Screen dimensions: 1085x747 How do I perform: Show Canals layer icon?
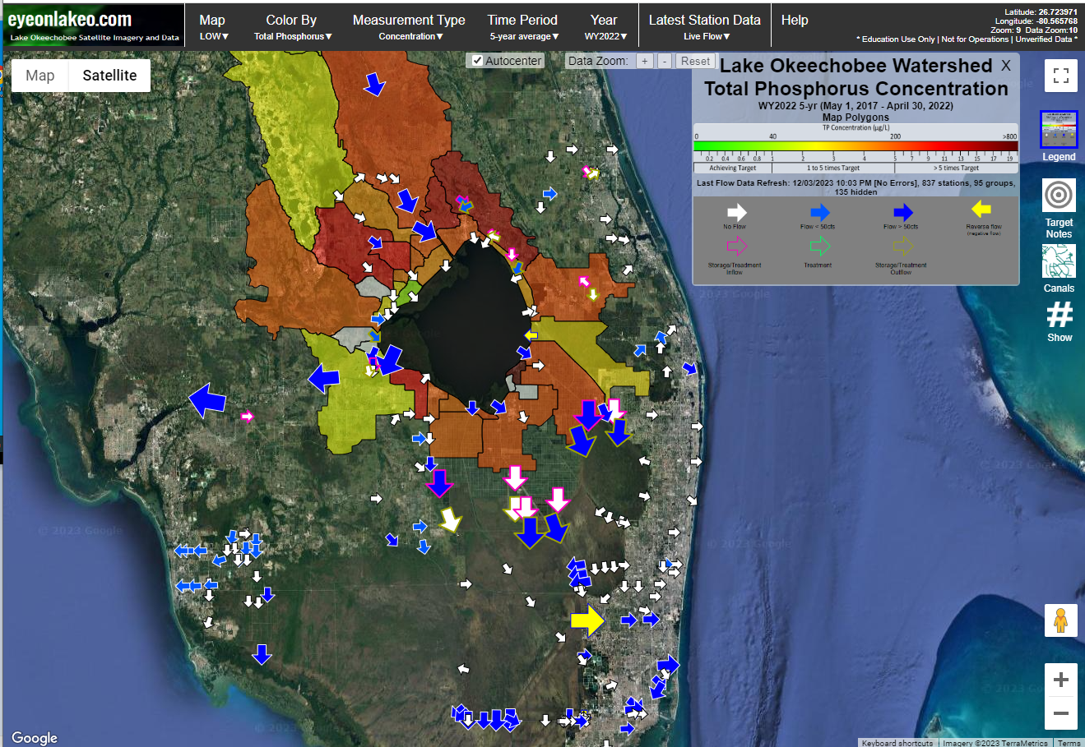(1059, 262)
